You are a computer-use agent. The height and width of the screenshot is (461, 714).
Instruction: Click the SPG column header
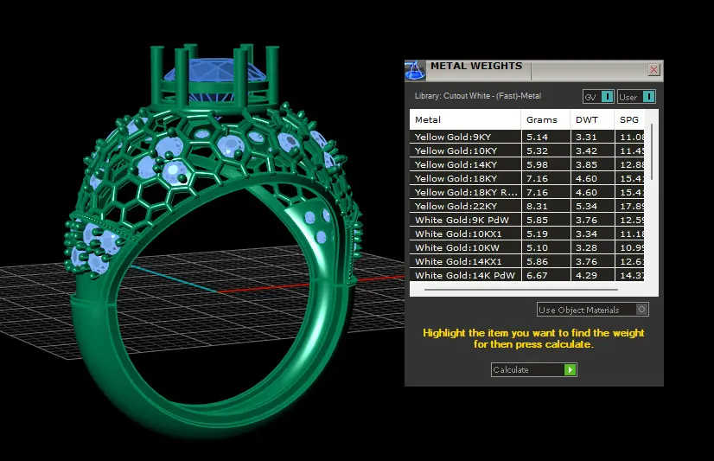tap(630, 120)
